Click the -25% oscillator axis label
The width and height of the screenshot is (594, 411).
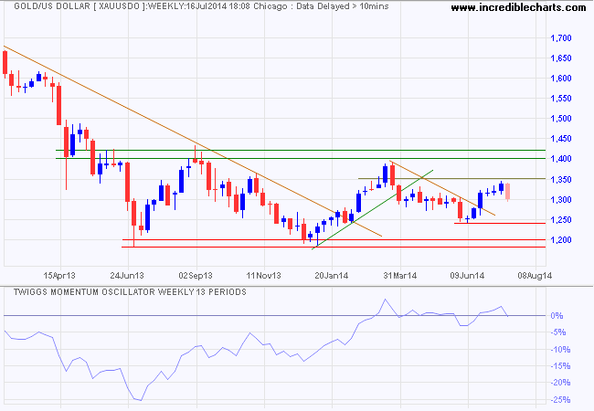(560, 400)
